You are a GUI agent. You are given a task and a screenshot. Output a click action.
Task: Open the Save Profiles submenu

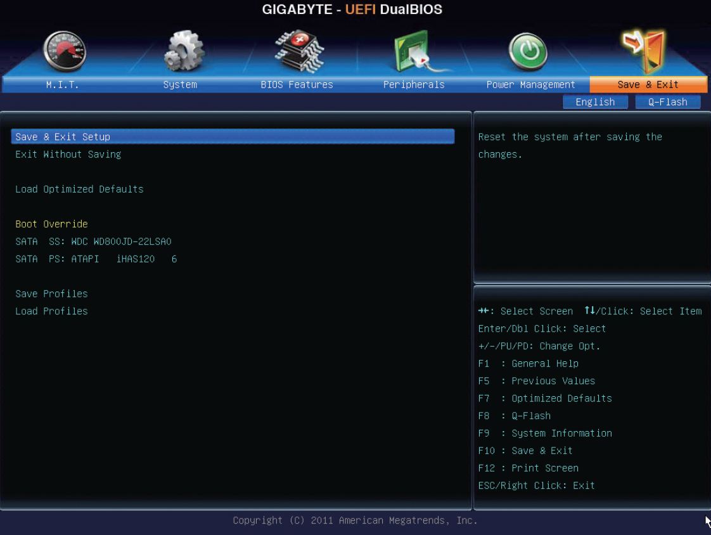coord(51,293)
